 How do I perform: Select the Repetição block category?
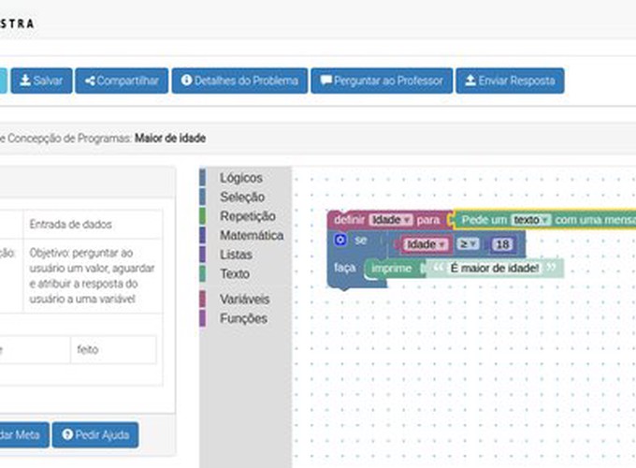coord(247,216)
